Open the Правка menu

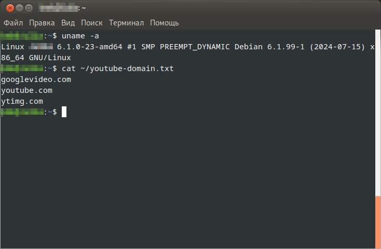click(x=42, y=23)
